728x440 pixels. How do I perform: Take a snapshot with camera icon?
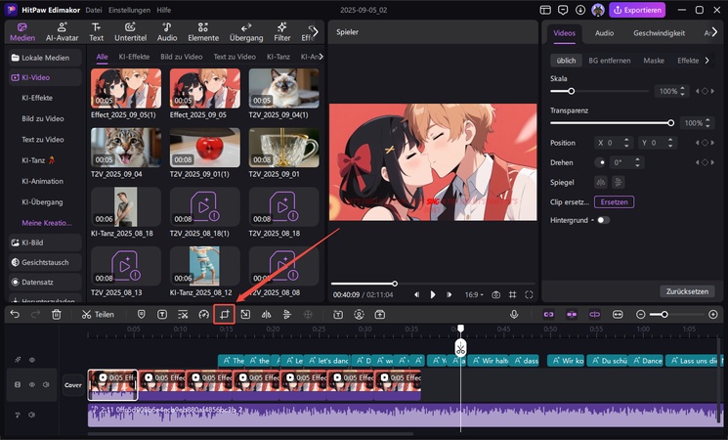[x=495, y=294]
